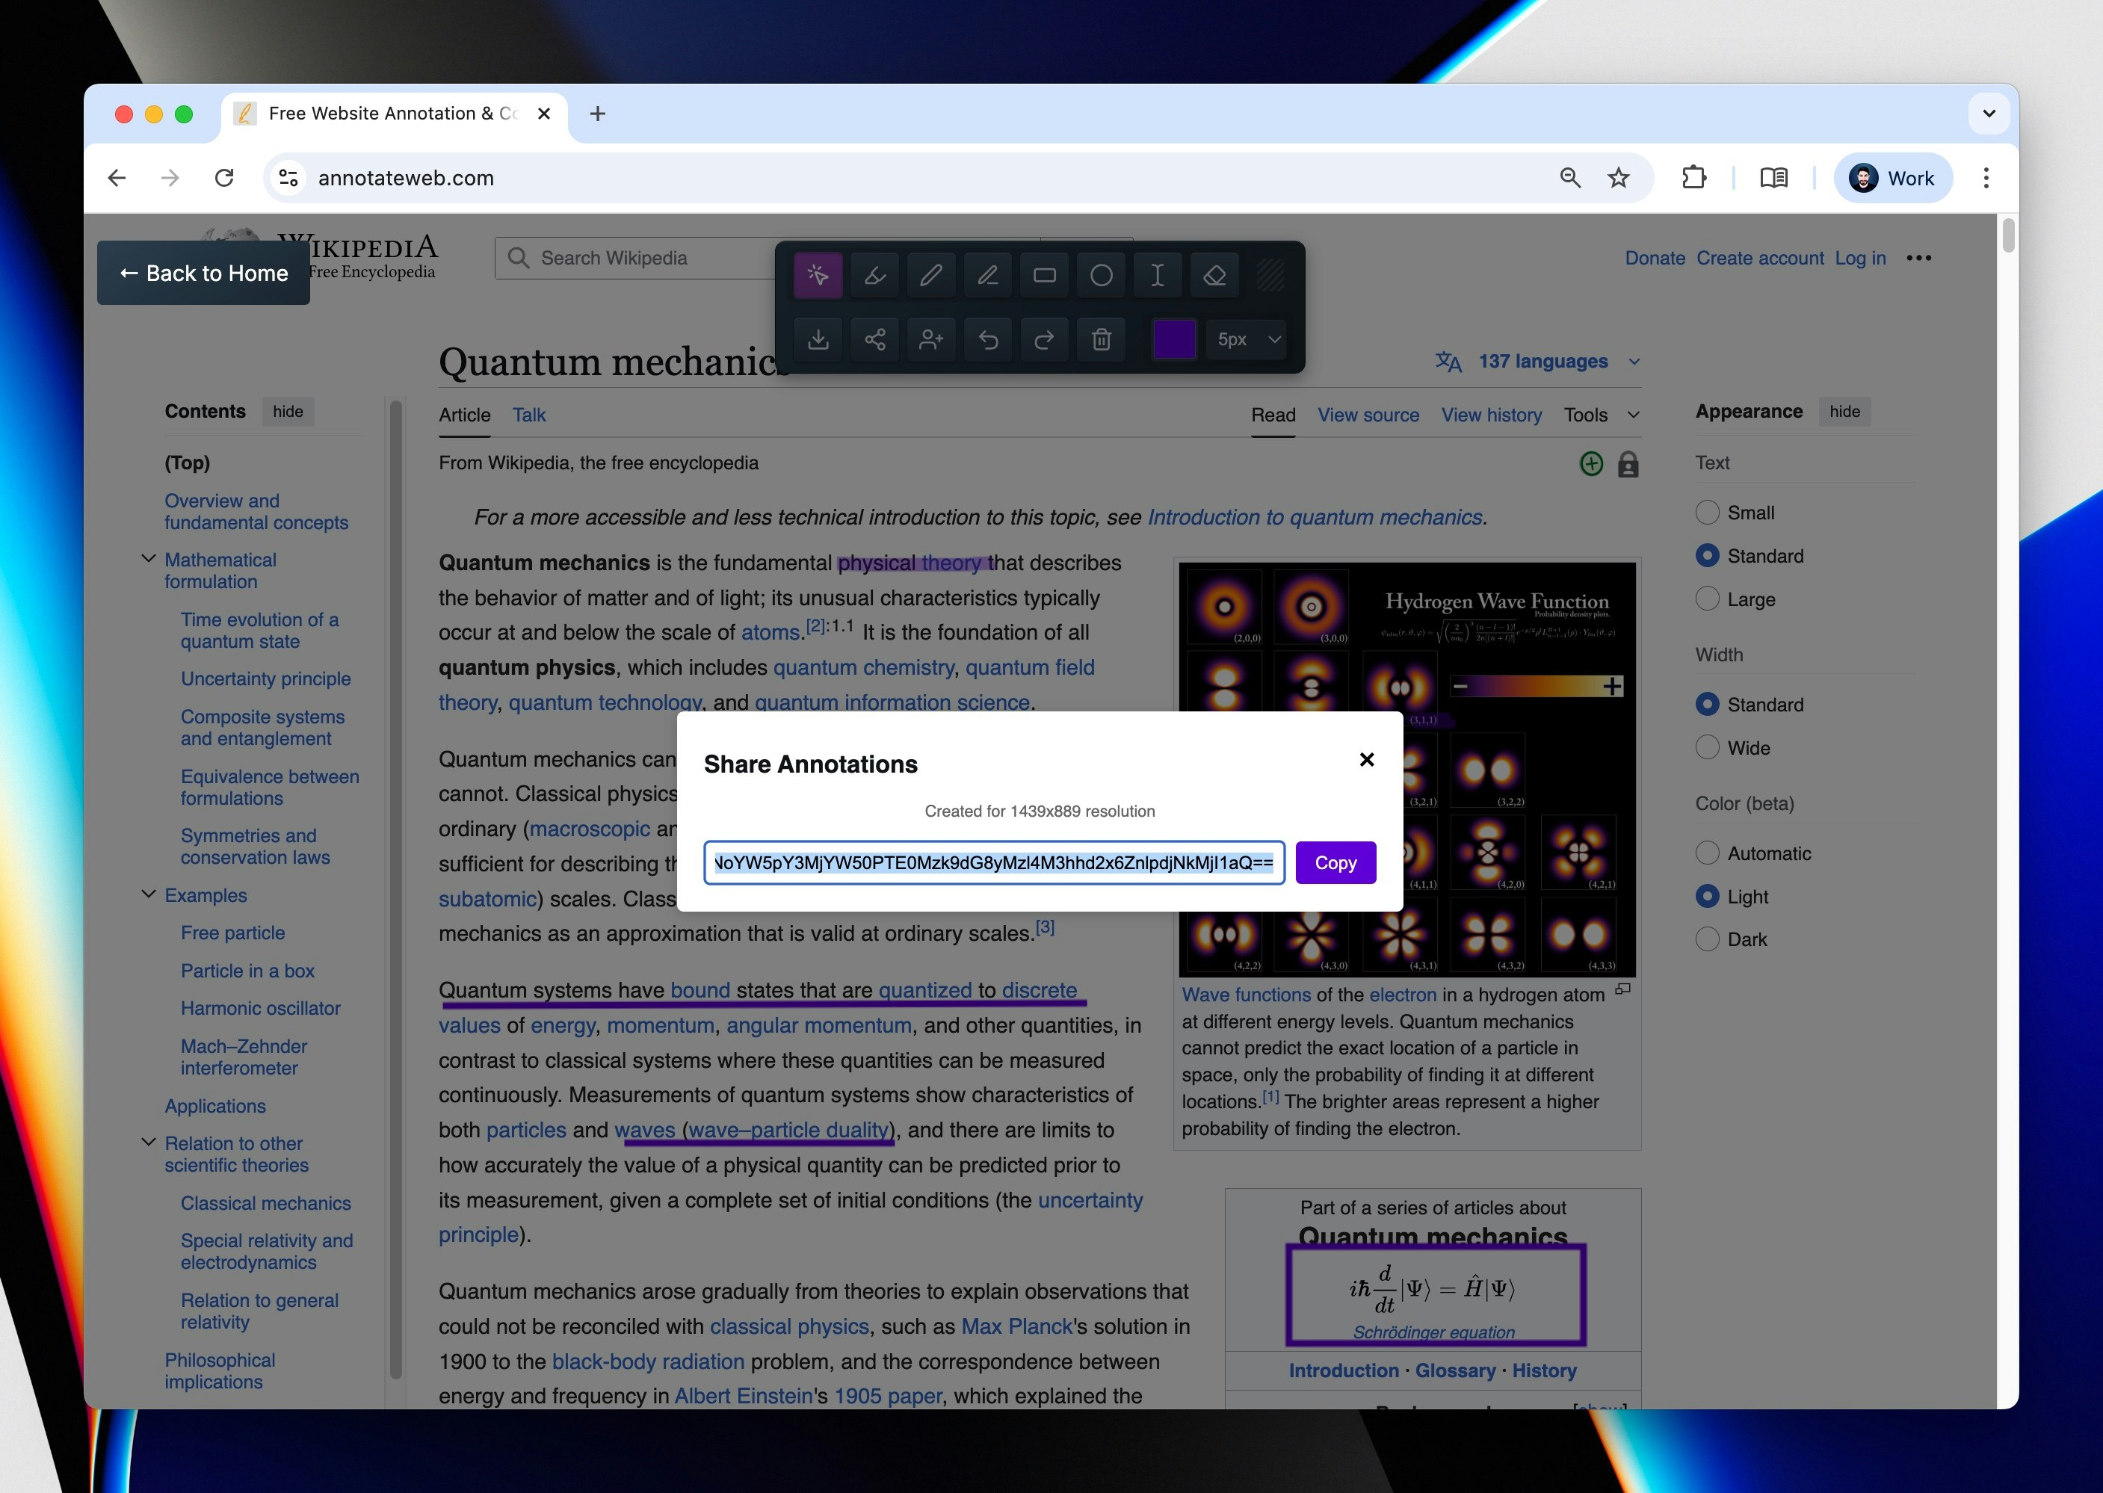Open the View source tab
2103x1493 pixels.
[1368, 415]
